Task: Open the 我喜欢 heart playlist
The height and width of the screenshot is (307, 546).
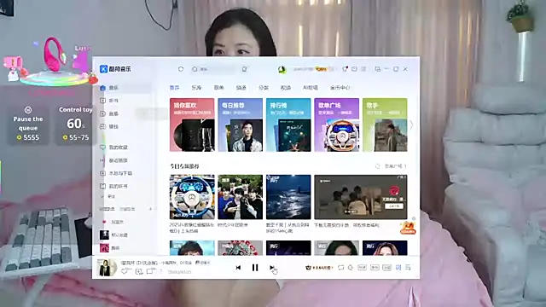Action: pyautogui.click(x=125, y=222)
